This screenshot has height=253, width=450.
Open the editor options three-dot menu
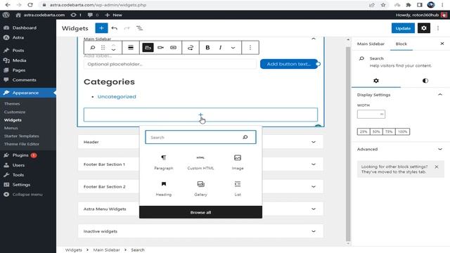coord(438,28)
